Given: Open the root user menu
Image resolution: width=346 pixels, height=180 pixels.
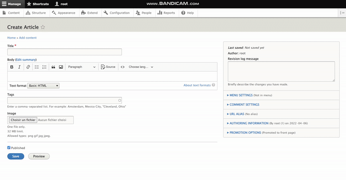Looking at the screenshot, I should [61, 4].
